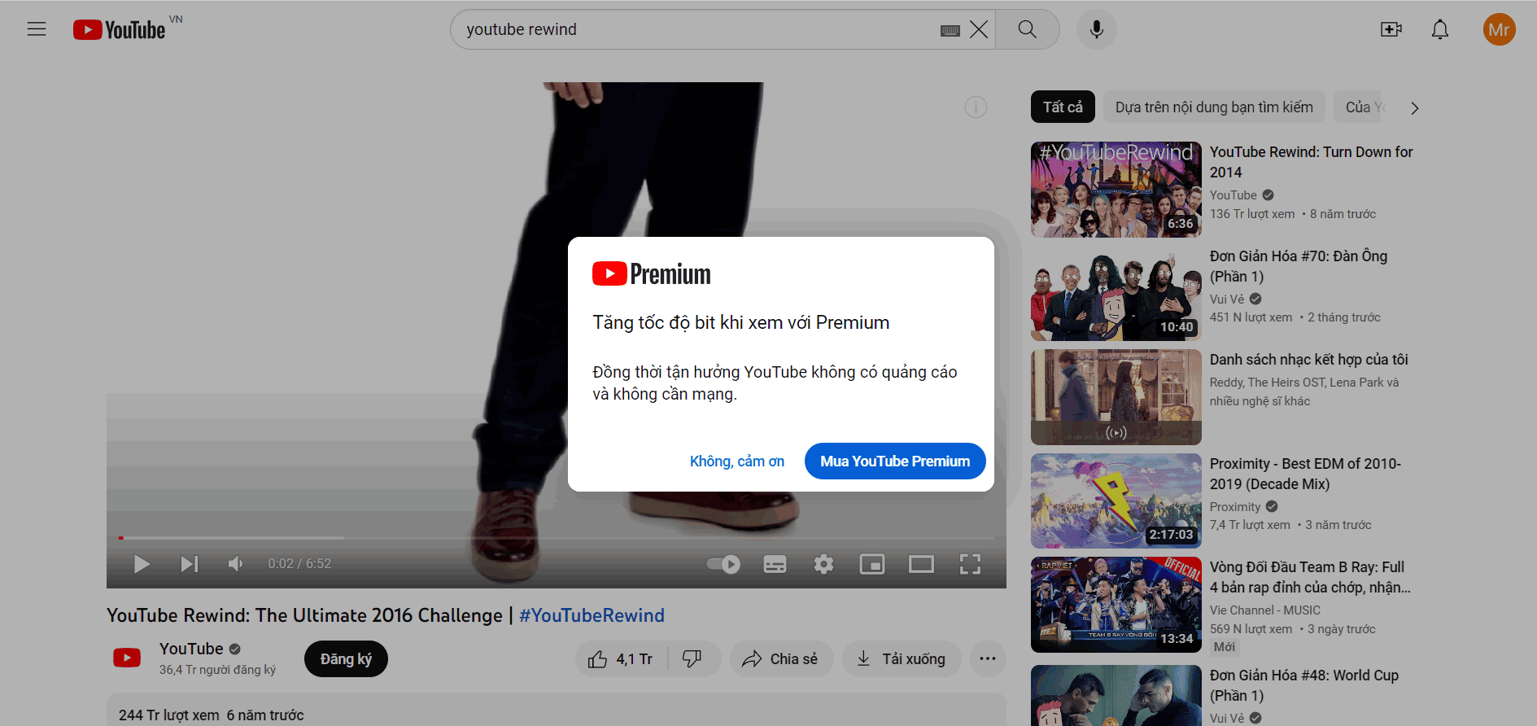Open player settings gear
1537x726 pixels.
[x=823, y=564]
